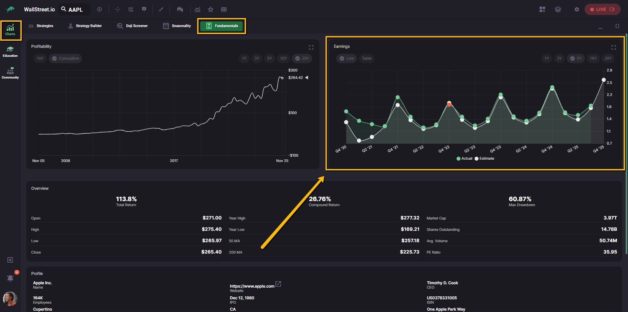
Task: Collapse the panel with shrink icon
Action: click(617, 26)
